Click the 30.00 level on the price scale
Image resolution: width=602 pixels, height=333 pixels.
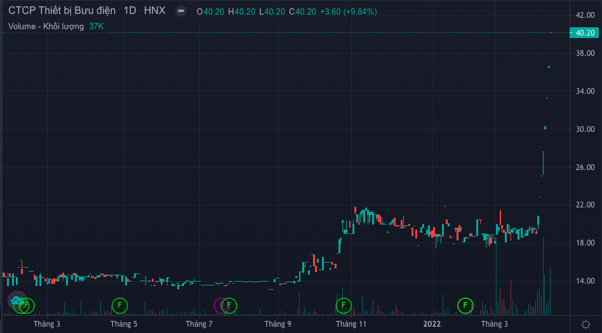point(584,129)
